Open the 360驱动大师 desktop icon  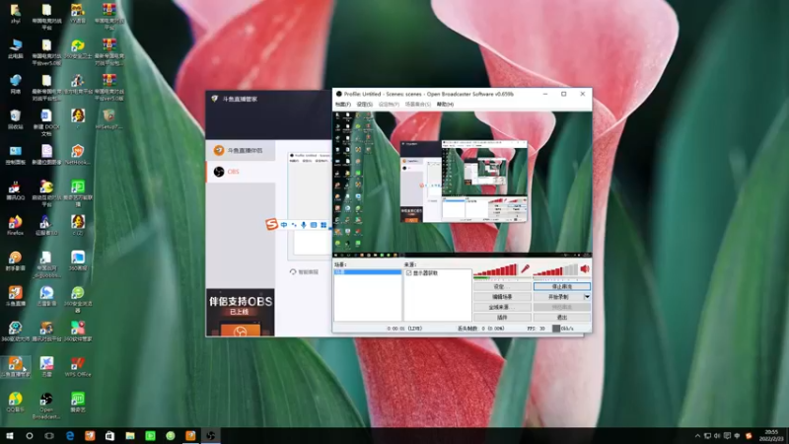tap(15, 332)
